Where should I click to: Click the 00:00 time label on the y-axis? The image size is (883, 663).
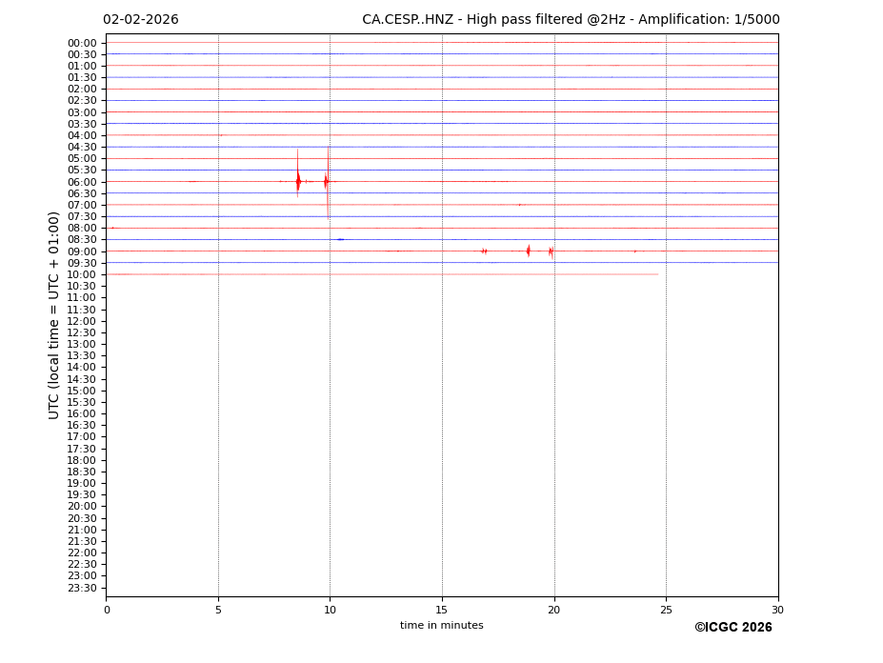(82, 43)
